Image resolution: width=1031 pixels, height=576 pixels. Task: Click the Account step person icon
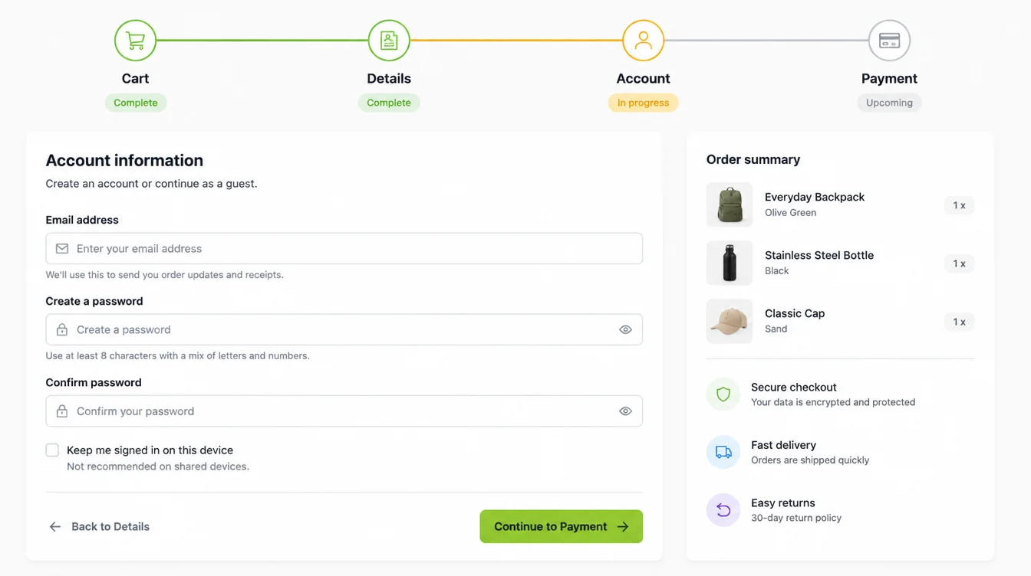[643, 41]
